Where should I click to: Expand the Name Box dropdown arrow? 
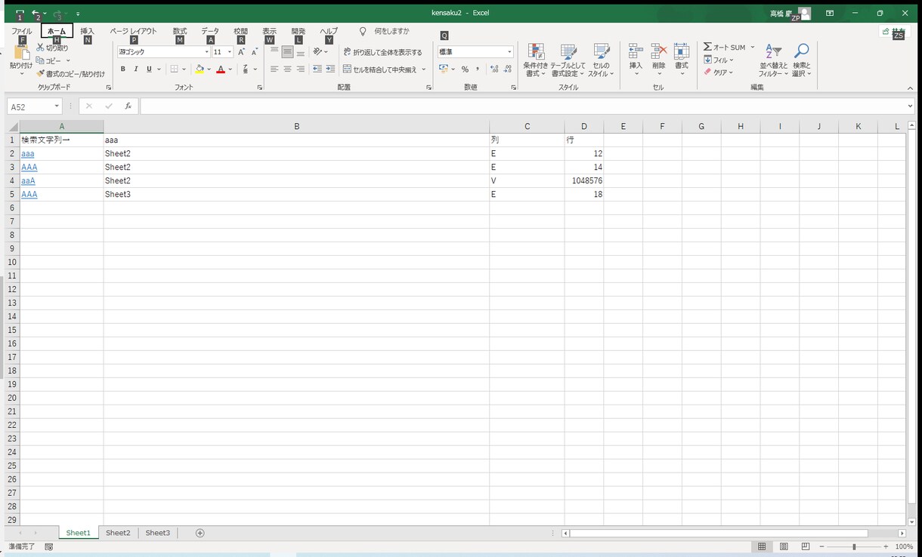tap(57, 107)
